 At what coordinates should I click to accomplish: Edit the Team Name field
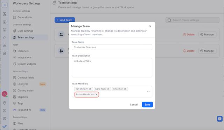[x=112, y=47]
